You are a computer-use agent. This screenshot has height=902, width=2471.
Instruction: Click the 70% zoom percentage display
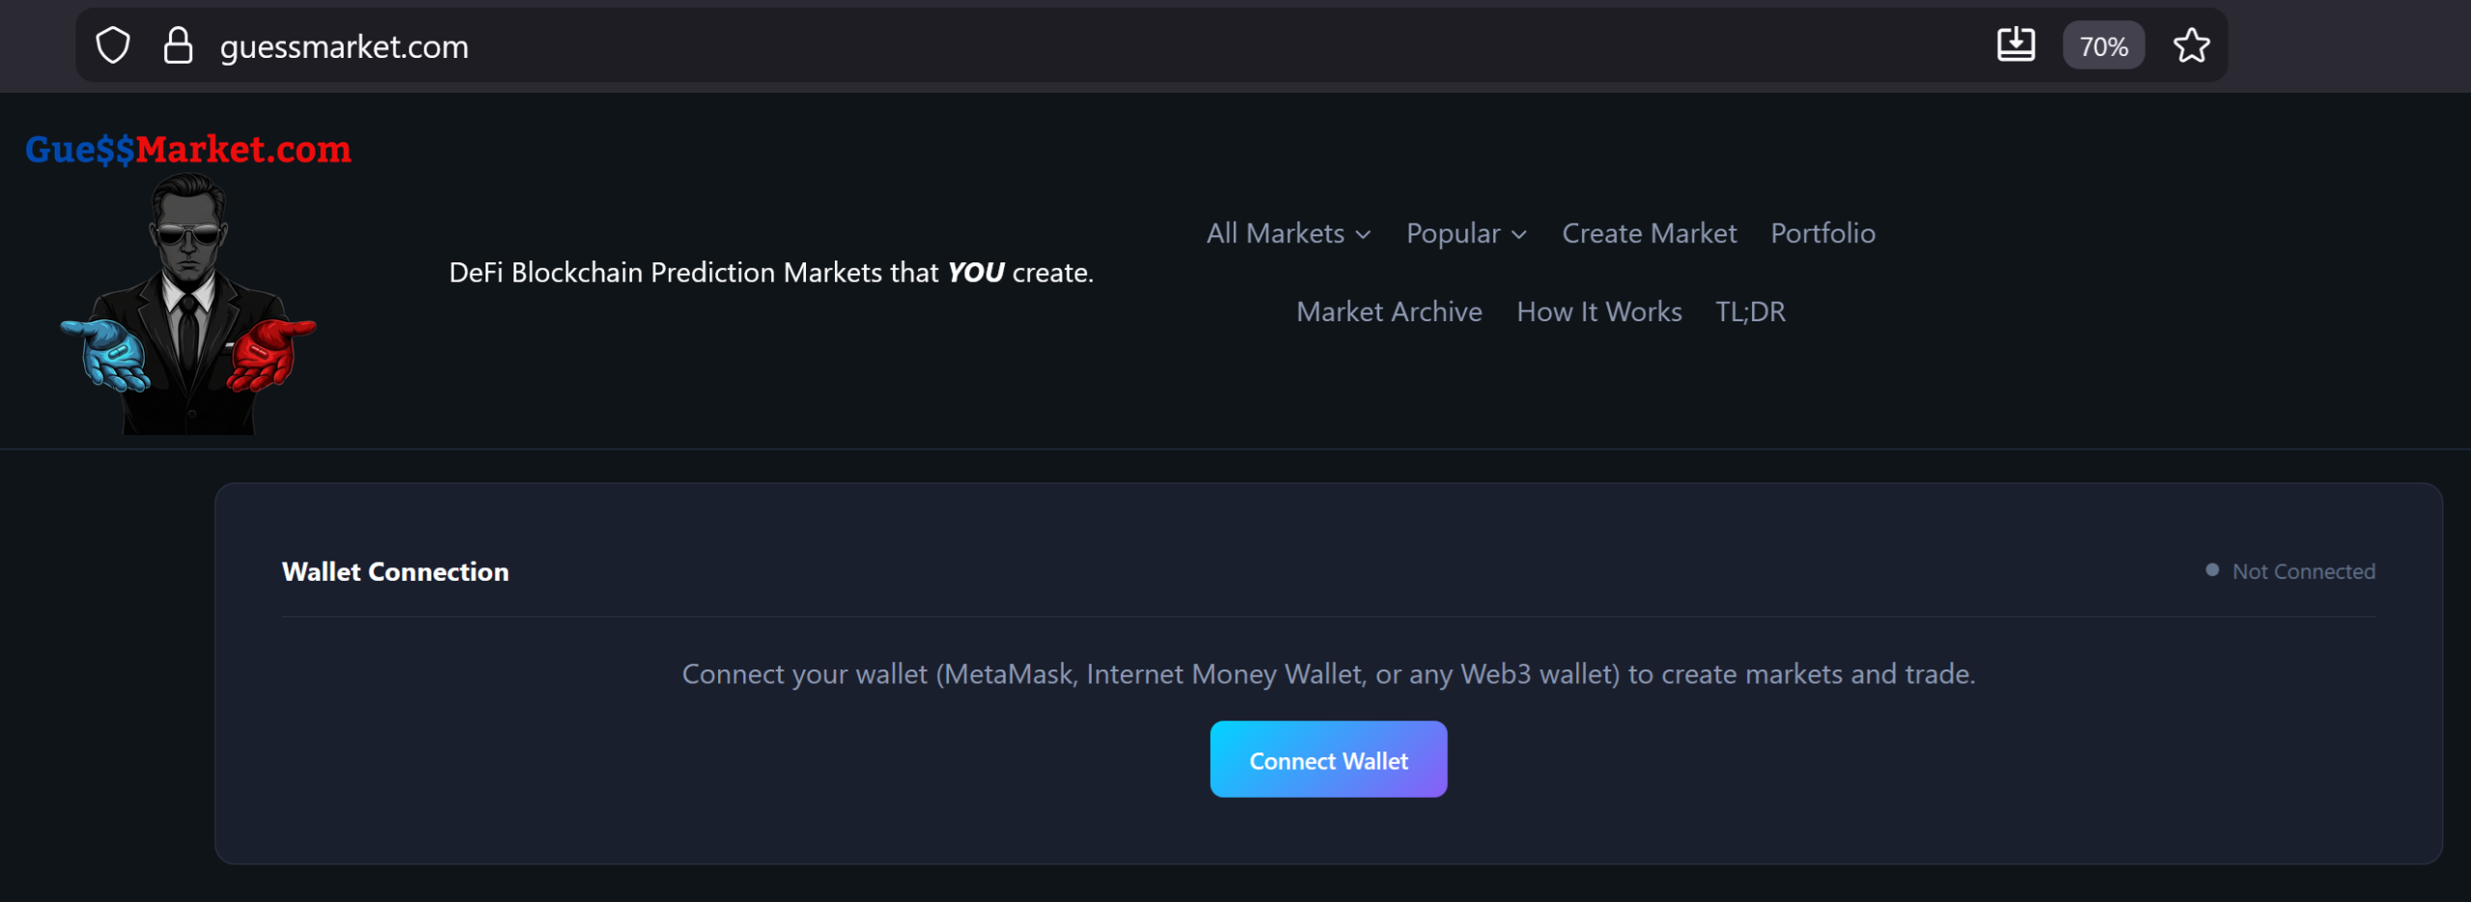(x=2103, y=44)
